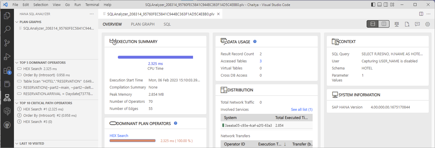
Task: Sort by Execution Time arrow in Network Transfers
Action: click(x=285, y=144)
